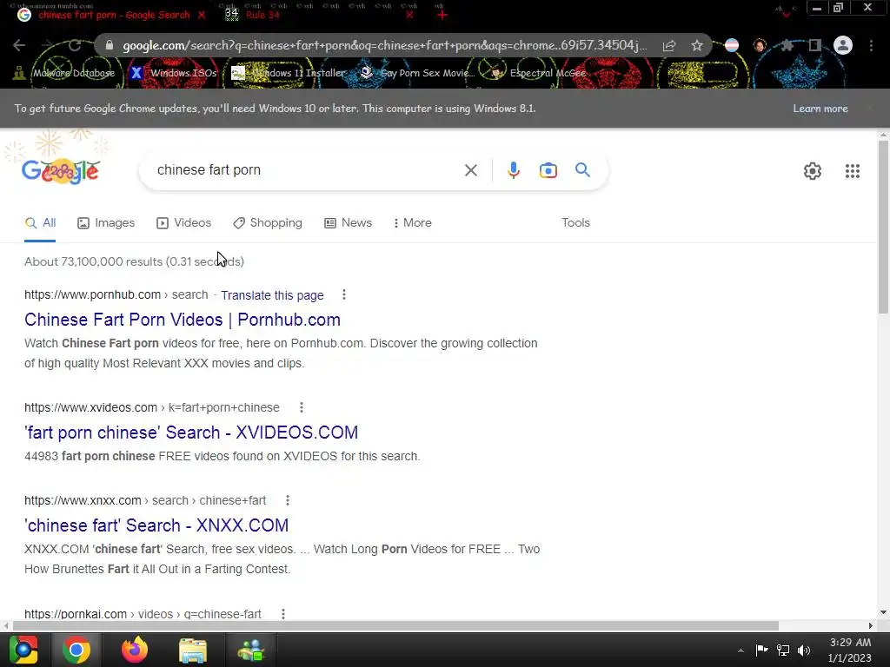The height and width of the screenshot is (667, 890).
Task: Reload the page with the refresh icon
Action: [75, 45]
